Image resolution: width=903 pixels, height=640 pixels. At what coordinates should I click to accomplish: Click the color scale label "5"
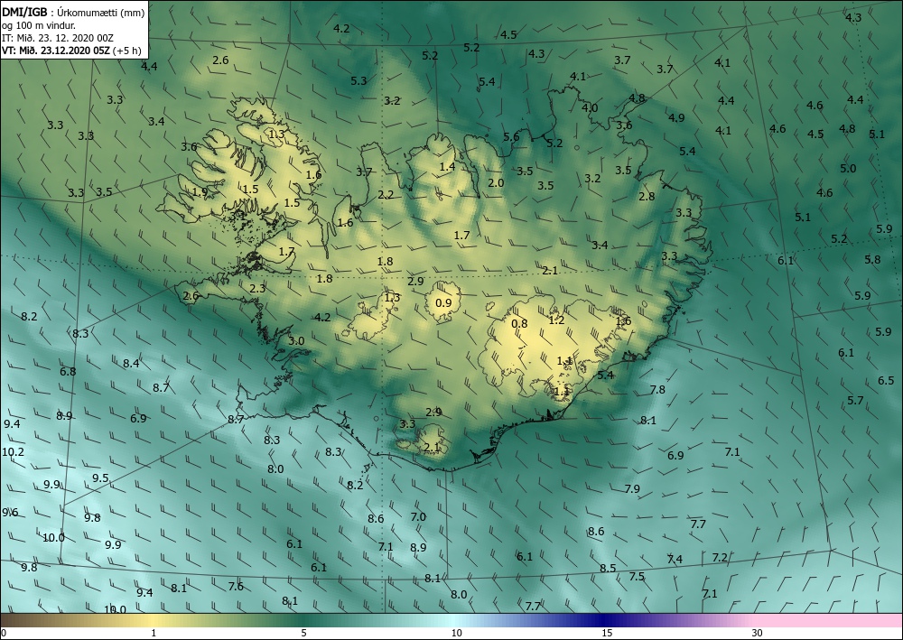coord(304,634)
